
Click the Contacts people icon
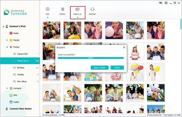11,88
